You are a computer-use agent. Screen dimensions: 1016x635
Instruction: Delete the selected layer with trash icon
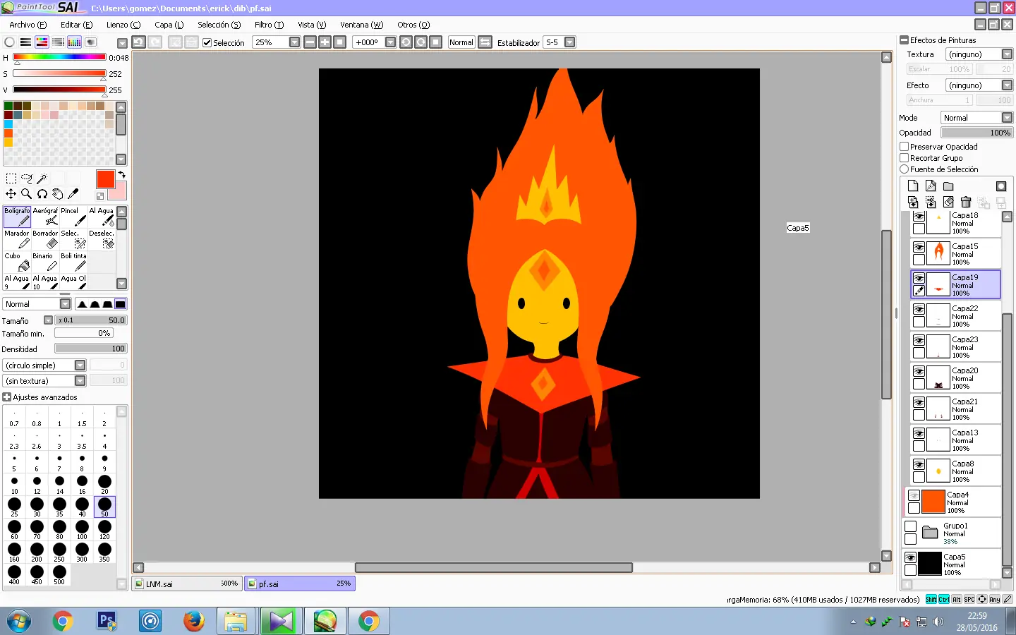pyautogui.click(x=966, y=202)
